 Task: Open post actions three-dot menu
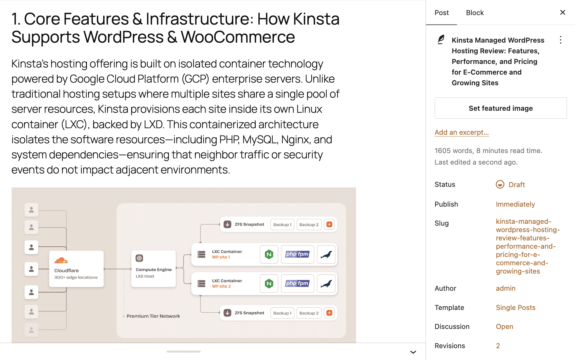pos(560,40)
